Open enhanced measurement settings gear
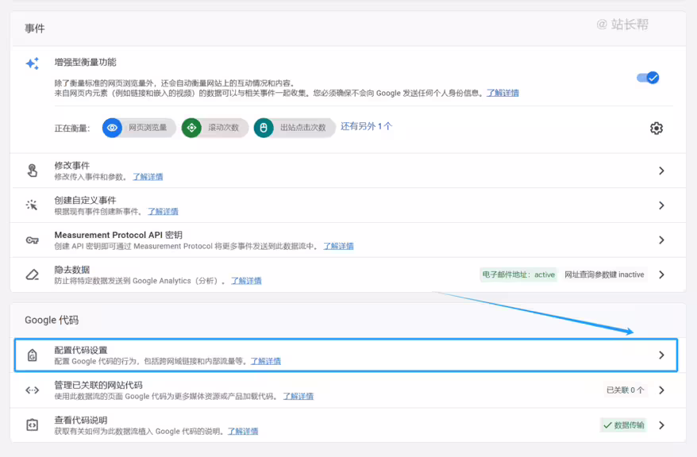 click(x=656, y=128)
